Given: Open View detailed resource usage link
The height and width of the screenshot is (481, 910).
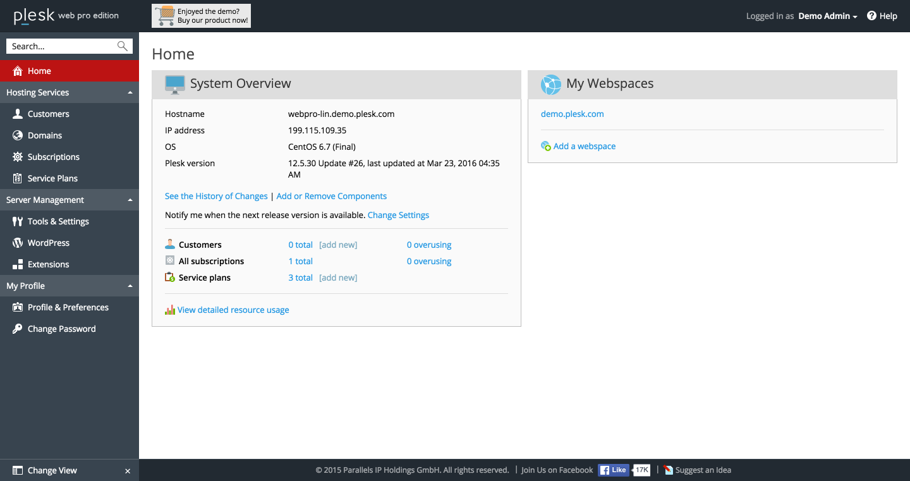Looking at the screenshot, I should coord(233,310).
